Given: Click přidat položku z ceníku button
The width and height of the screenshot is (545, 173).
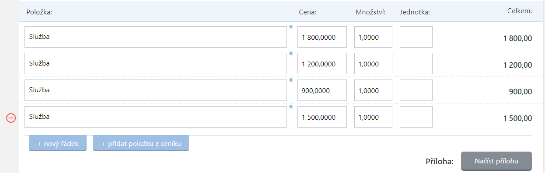Looking at the screenshot, I should coord(141,144).
